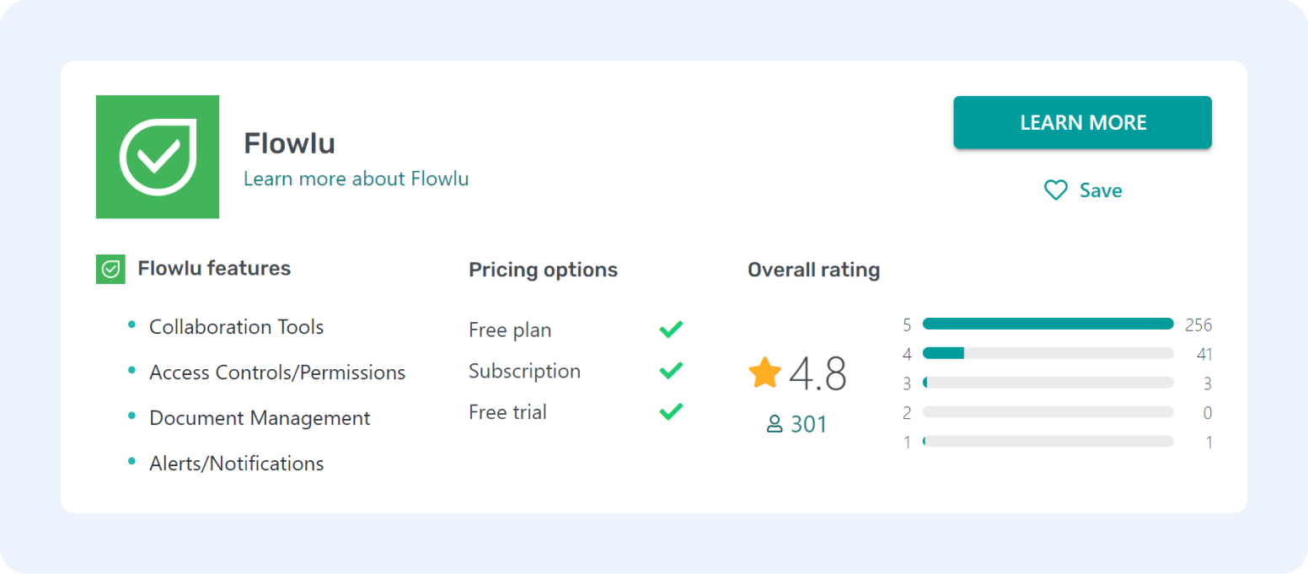
Task: Click the Free trial green checkmark
Action: point(671,411)
